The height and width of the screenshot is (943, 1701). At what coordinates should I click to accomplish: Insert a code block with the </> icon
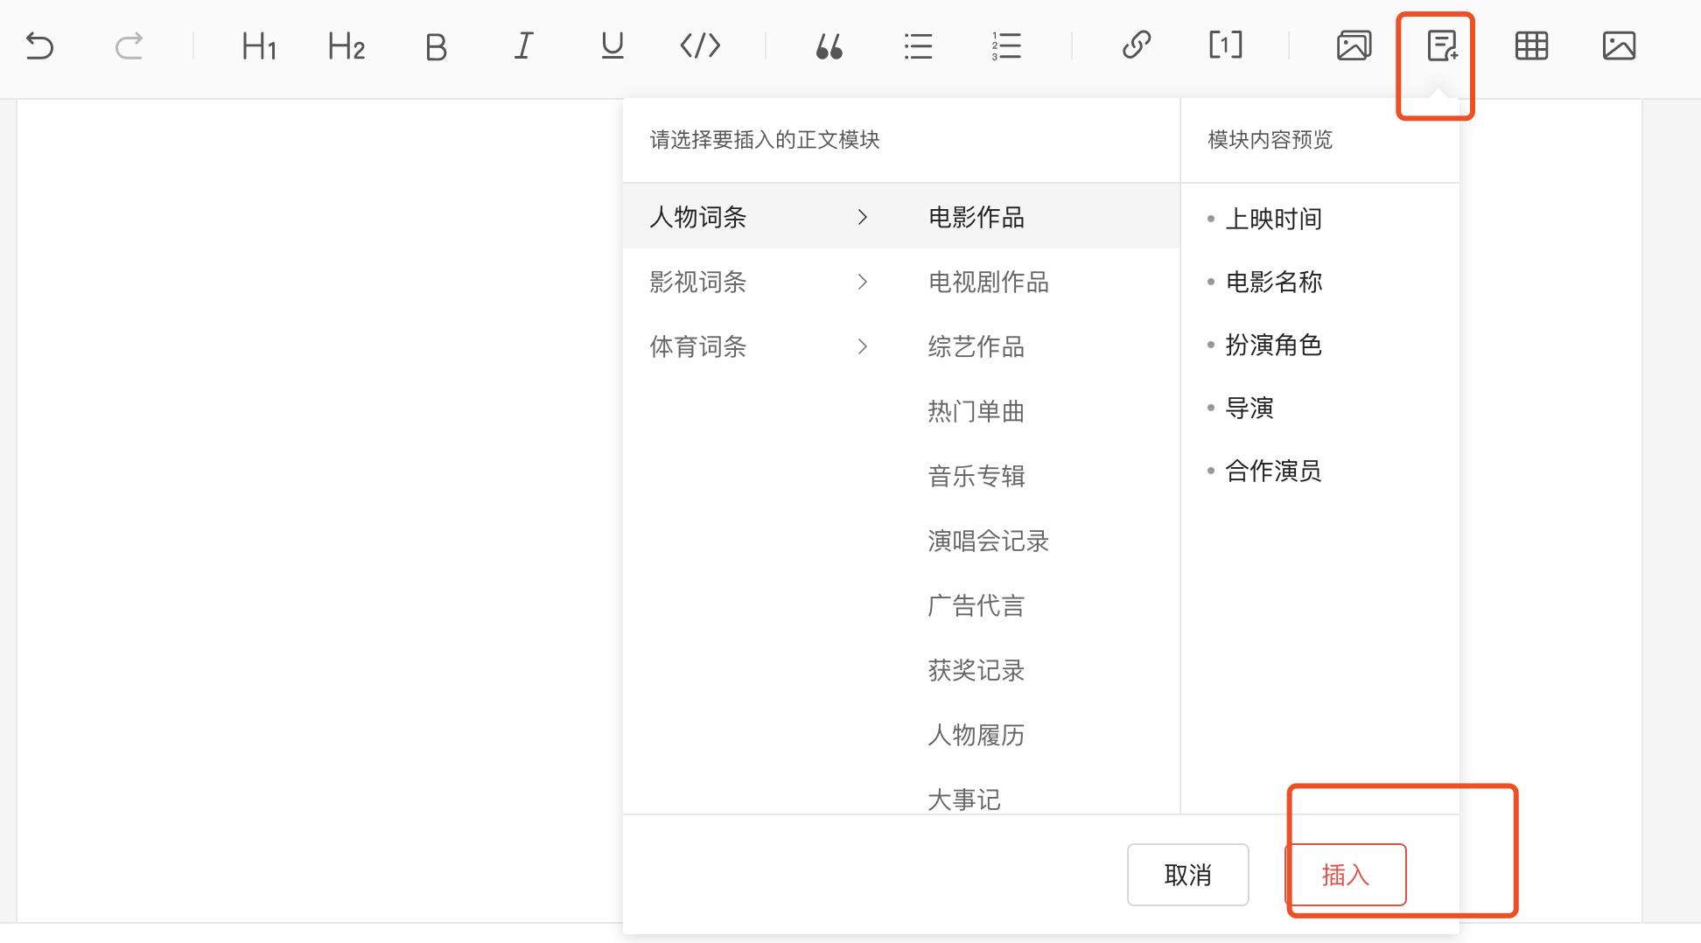[697, 46]
